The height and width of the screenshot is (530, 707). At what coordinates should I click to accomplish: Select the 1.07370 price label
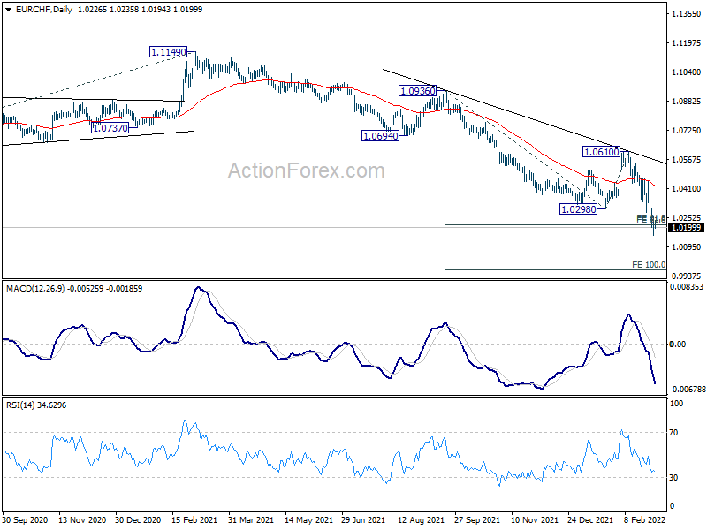110,128
